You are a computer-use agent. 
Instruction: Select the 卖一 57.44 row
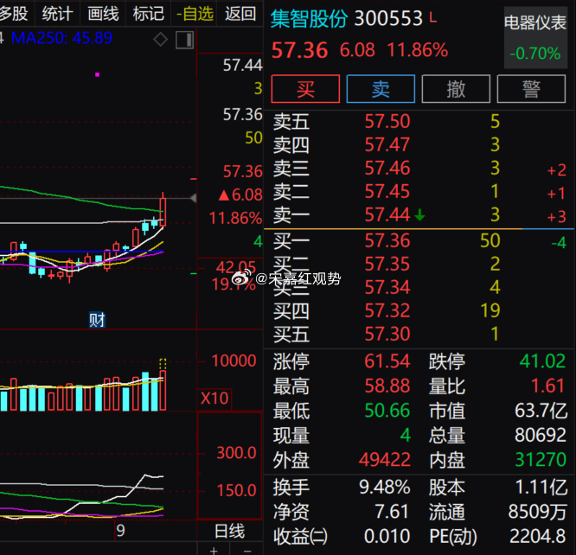(x=419, y=214)
